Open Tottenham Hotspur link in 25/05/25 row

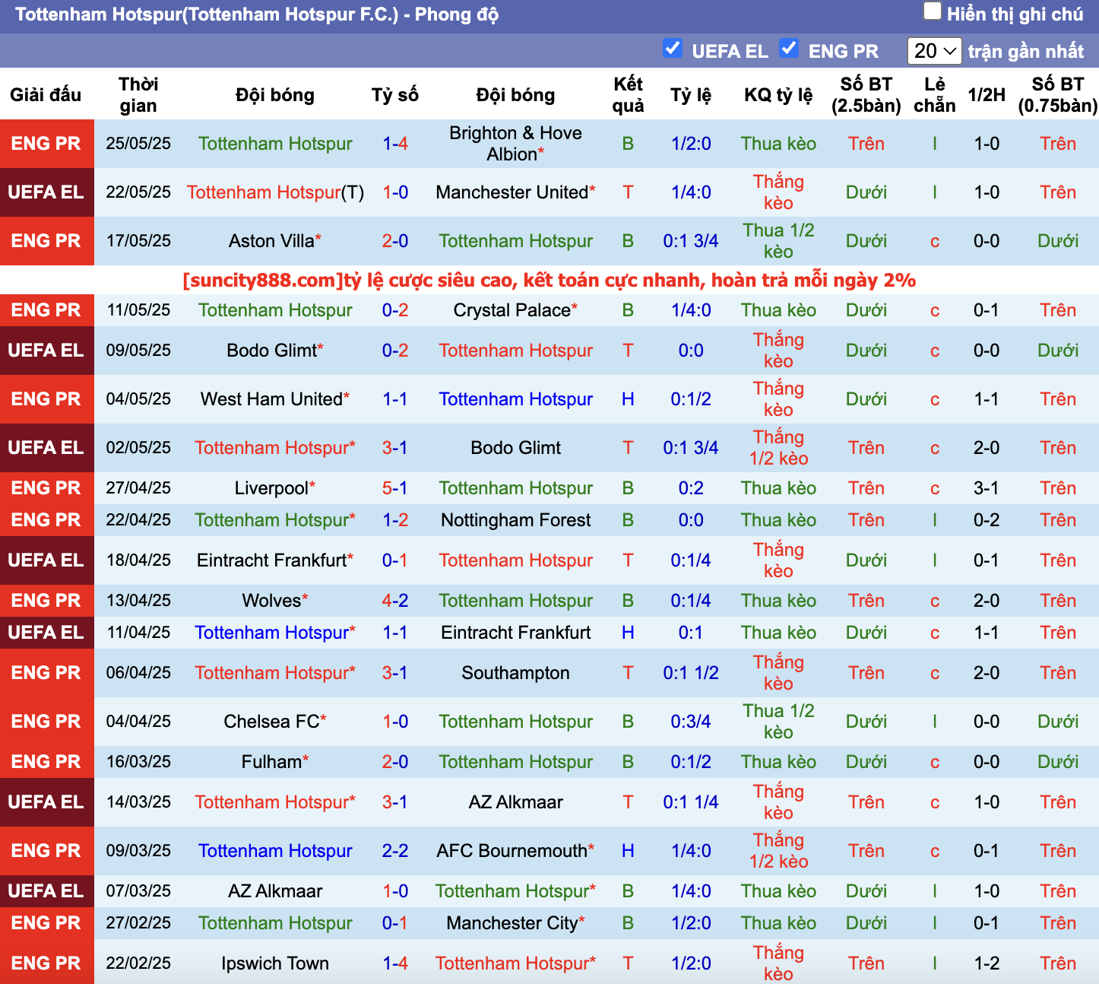point(275,144)
